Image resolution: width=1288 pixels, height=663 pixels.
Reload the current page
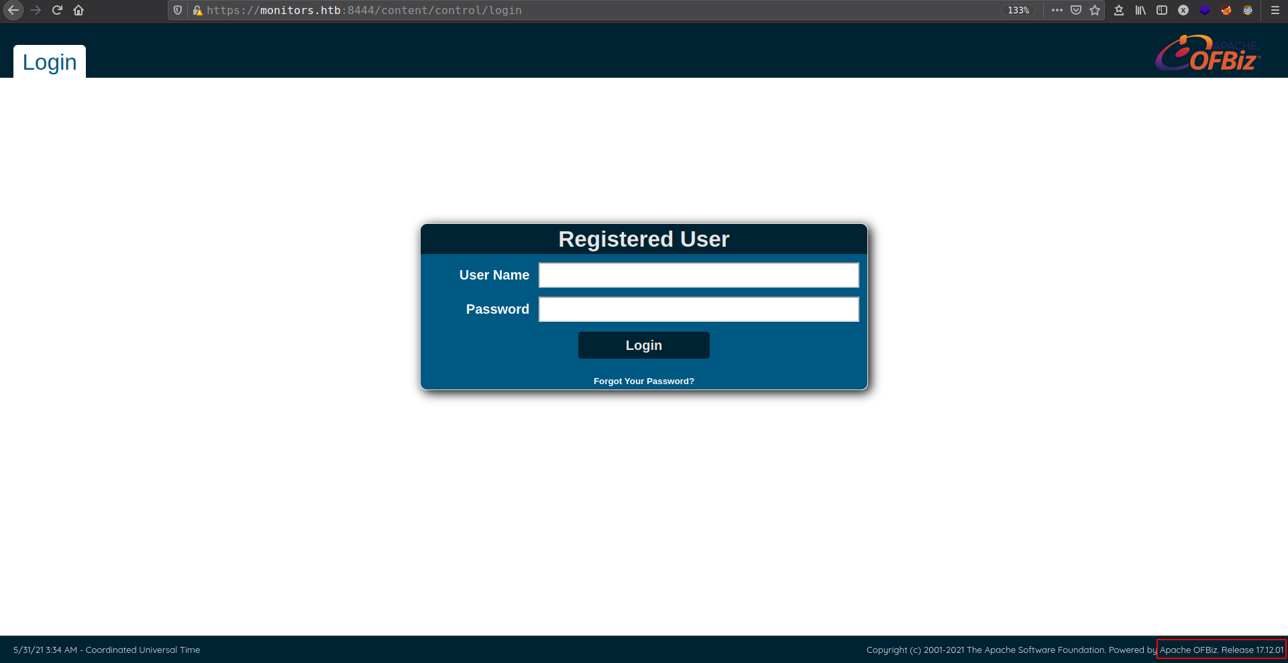(57, 10)
